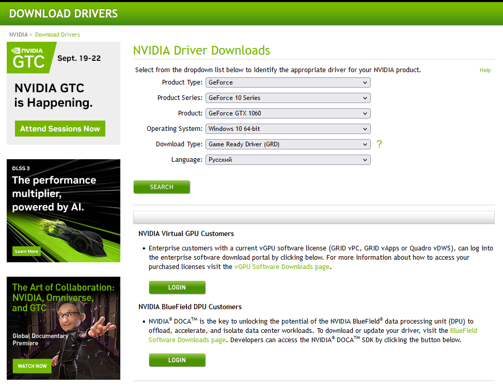
Task: Click the SEARCH button
Action: point(162,187)
